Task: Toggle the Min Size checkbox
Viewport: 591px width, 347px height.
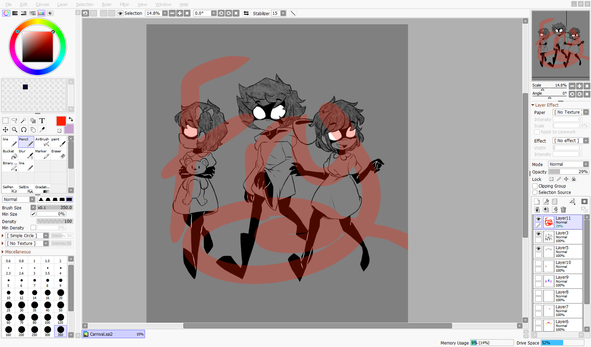Action: click(33, 214)
